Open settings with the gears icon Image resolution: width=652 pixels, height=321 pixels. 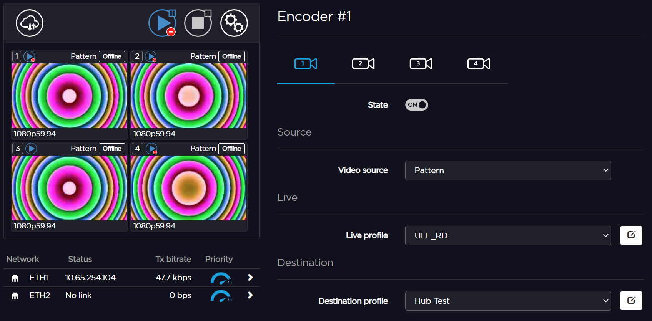point(234,23)
